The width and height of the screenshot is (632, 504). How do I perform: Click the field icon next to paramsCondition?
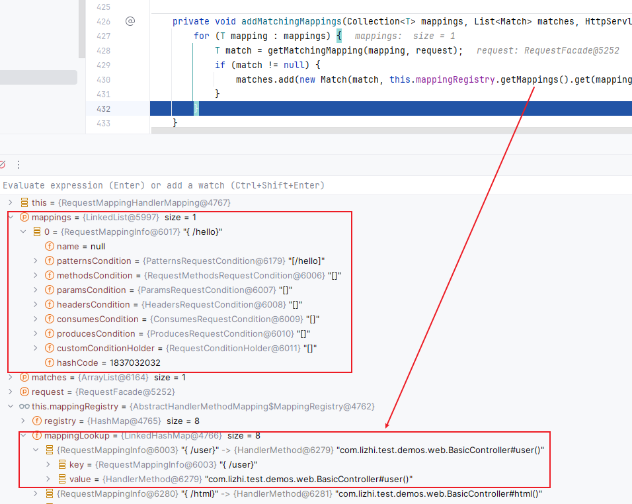click(49, 290)
